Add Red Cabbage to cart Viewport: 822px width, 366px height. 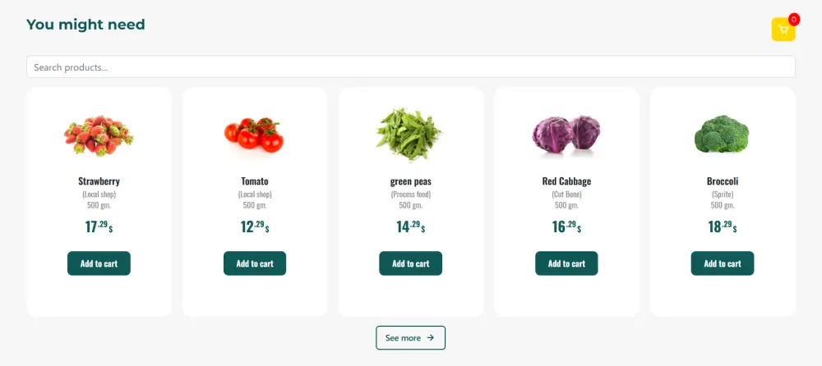(566, 263)
